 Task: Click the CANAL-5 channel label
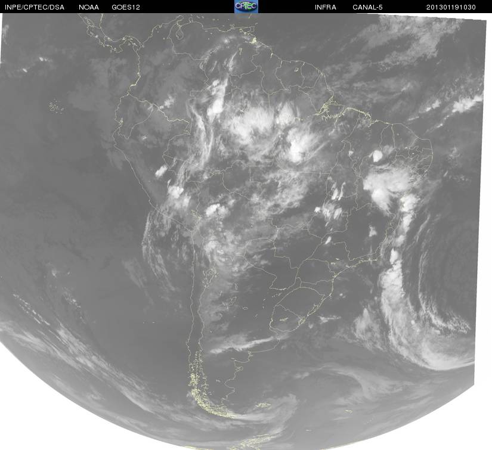coord(367,7)
